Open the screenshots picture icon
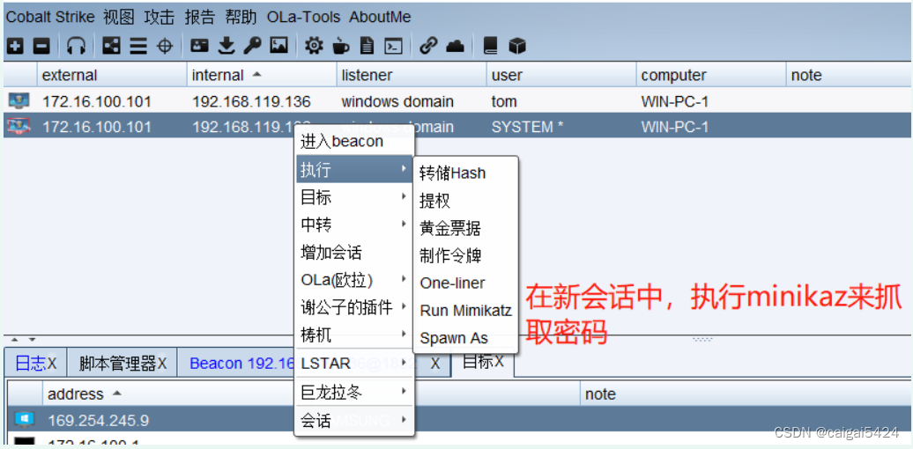The image size is (913, 449). 278,46
